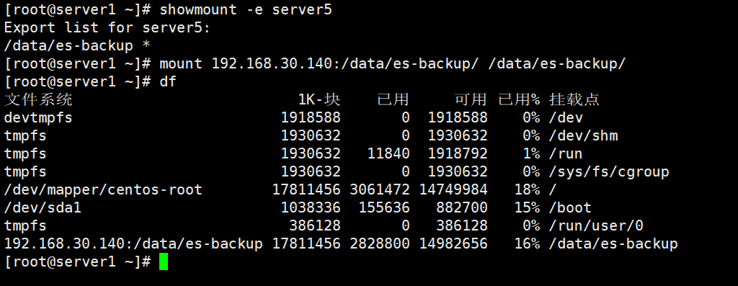This screenshot has width=738, height=286.
Task: Click the '155636' used value
Action: 384,208
